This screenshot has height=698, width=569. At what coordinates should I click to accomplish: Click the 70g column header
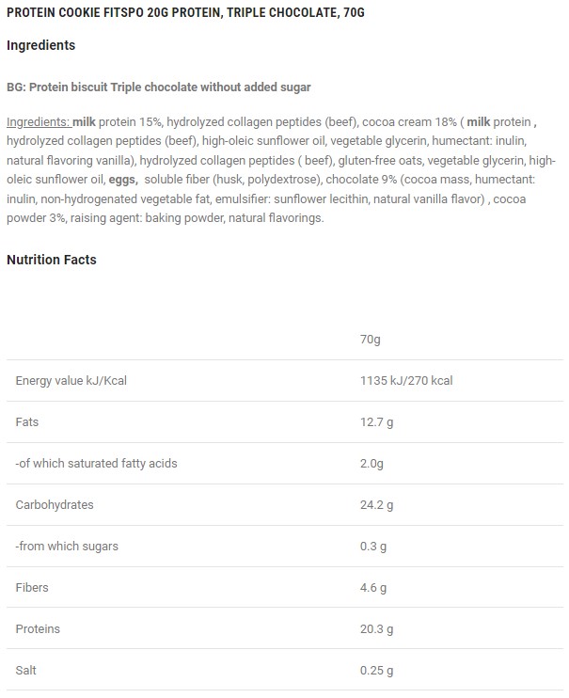click(x=370, y=339)
